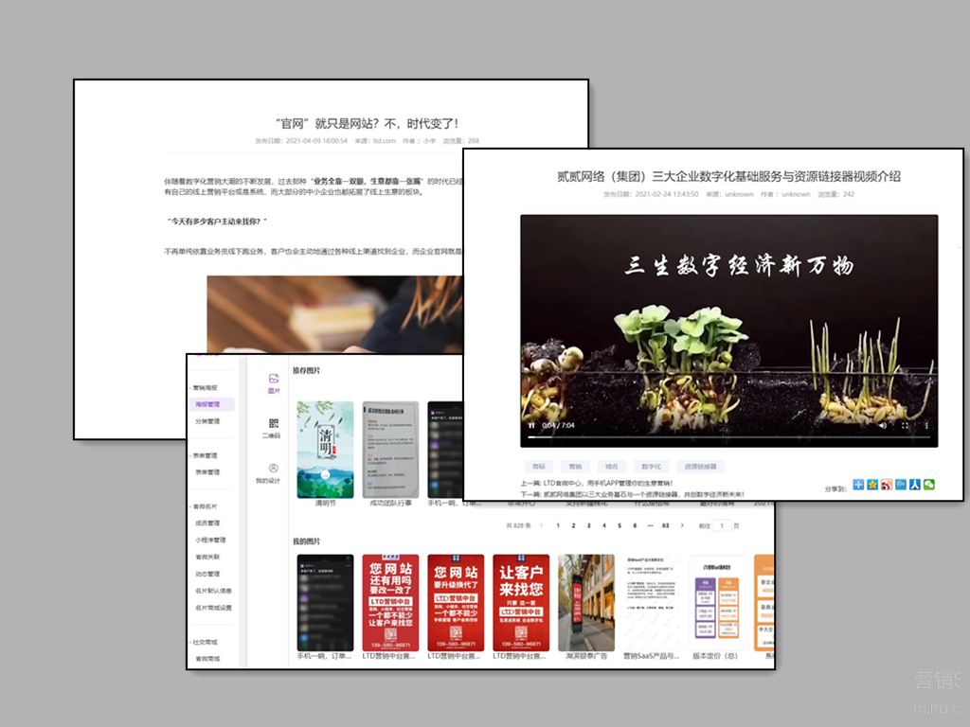
Task: Click the 数字化 tag under the video
Action: click(651, 467)
